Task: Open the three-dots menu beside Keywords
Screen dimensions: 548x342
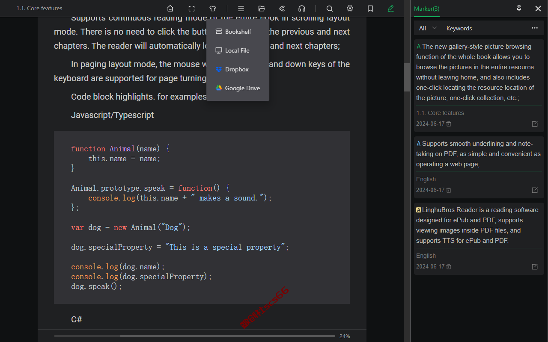Action: [x=535, y=28]
